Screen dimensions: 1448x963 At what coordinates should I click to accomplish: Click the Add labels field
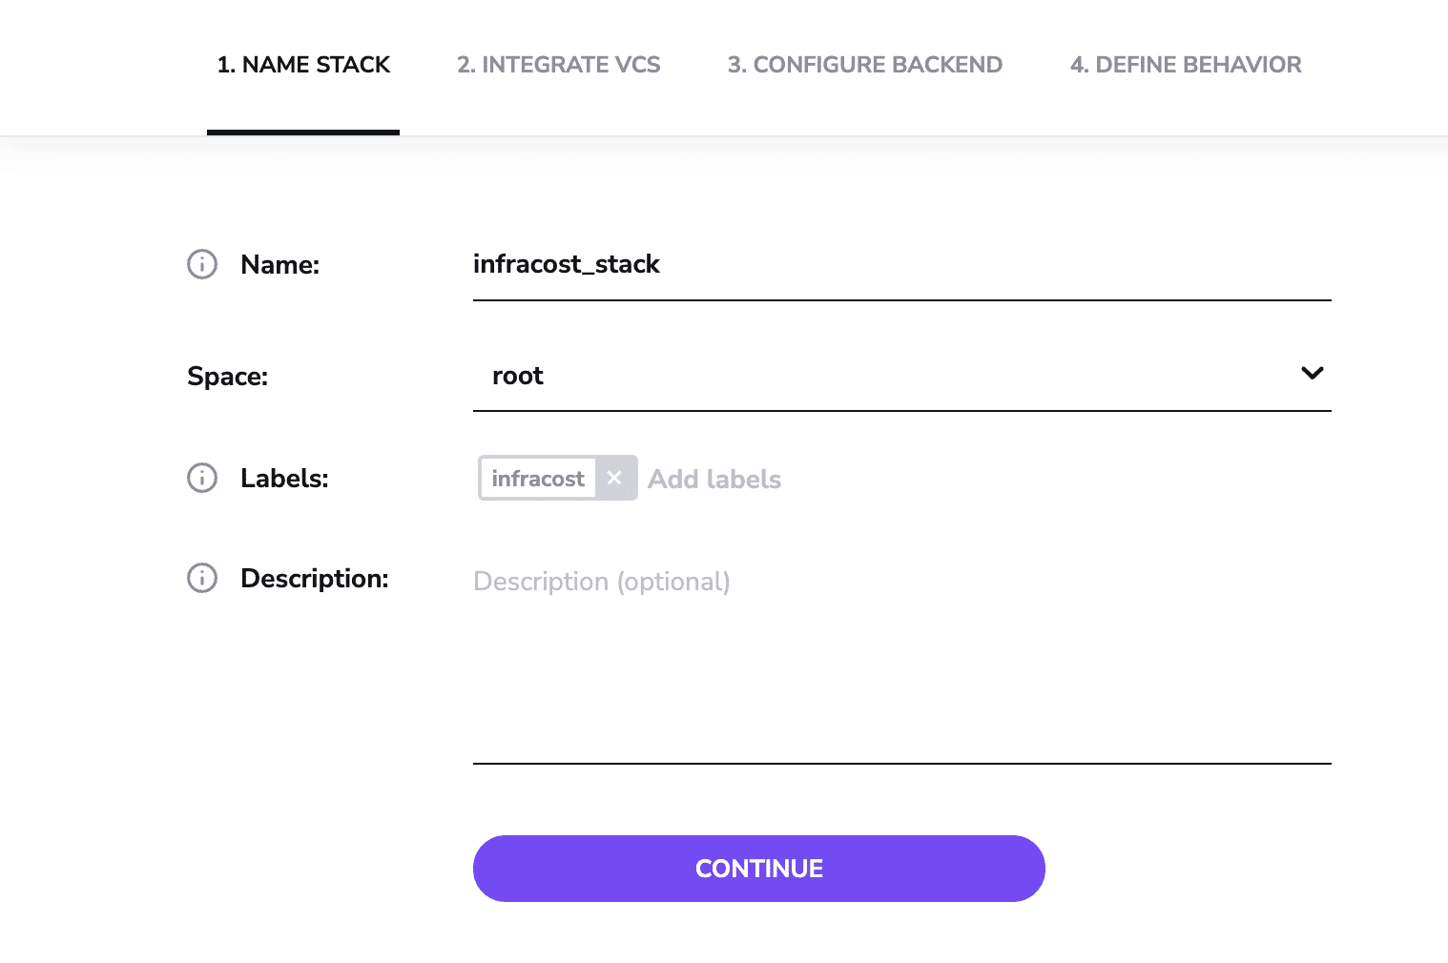714,478
